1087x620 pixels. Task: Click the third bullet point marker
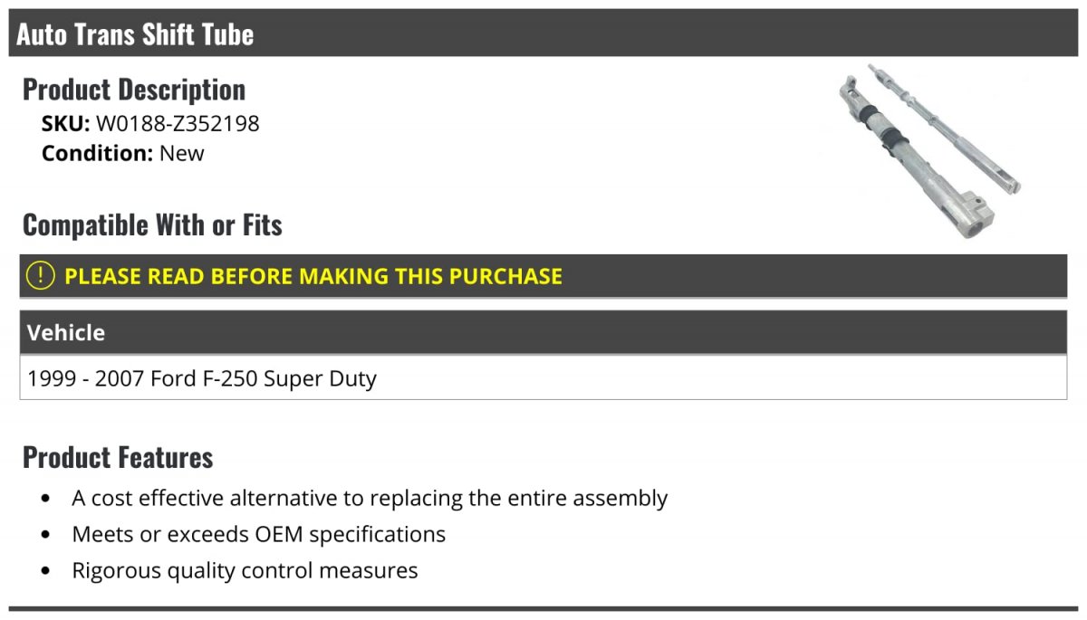pyautogui.click(x=46, y=571)
